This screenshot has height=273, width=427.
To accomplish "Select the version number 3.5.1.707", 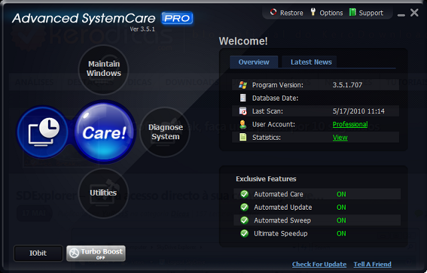I will point(348,85).
